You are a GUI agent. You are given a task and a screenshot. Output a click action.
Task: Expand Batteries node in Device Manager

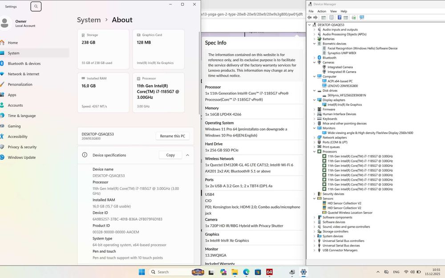coord(314,39)
